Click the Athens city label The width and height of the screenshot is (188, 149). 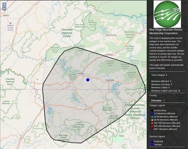pos(6,15)
